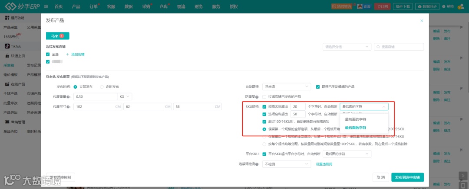The width and height of the screenshot is (469, 189).
Task: Enable 过滤店铺已发布的产品 checkbox
Action: pos(264,96)
